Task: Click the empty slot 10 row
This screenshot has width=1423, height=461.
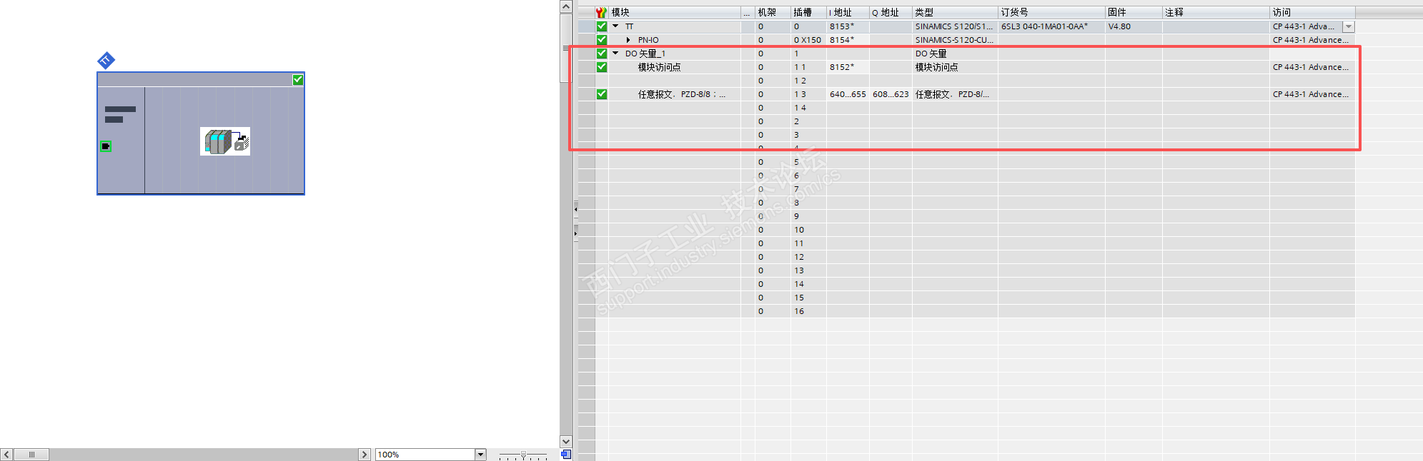Action: [x=966, y=230]
